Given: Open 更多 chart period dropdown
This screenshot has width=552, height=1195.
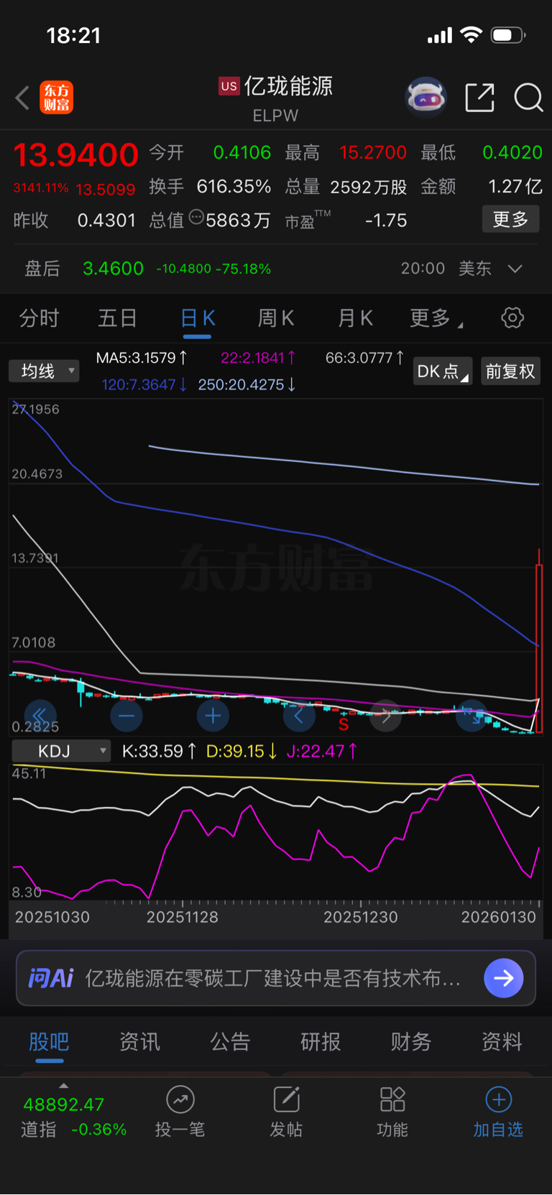Looking at the screenshot, I should pos(436,318).
